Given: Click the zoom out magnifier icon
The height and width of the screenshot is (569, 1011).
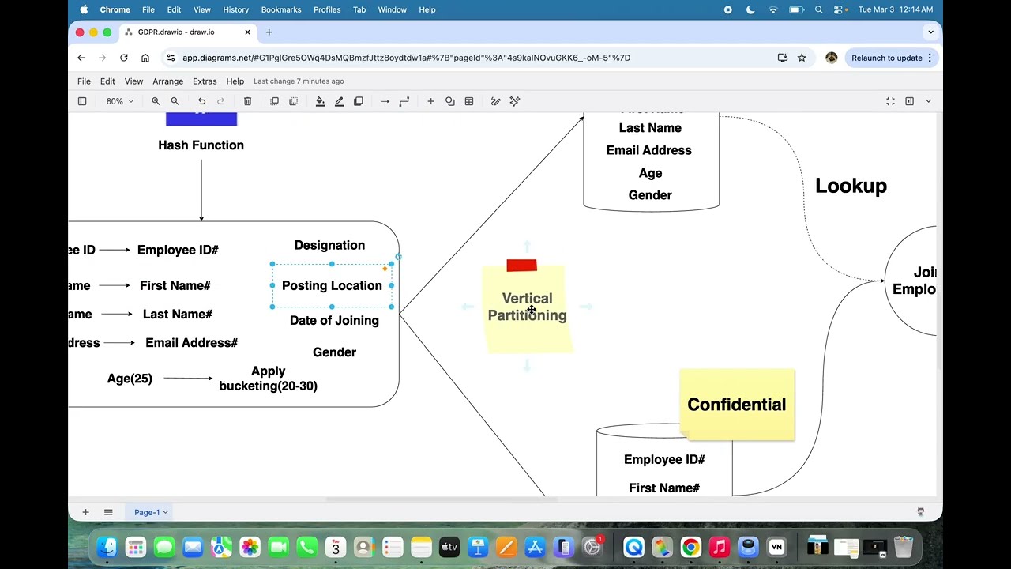Looking at the screenshot, I should click(x=175, y=101).
